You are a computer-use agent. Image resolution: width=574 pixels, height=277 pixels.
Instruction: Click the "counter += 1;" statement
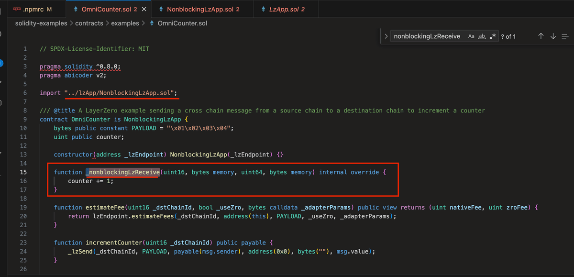pyautogui.click(x=91, y=181)
